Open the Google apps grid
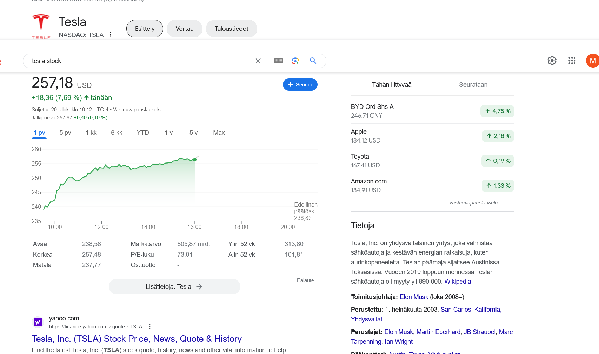599x354 pixels. click(x=572, y=61)
